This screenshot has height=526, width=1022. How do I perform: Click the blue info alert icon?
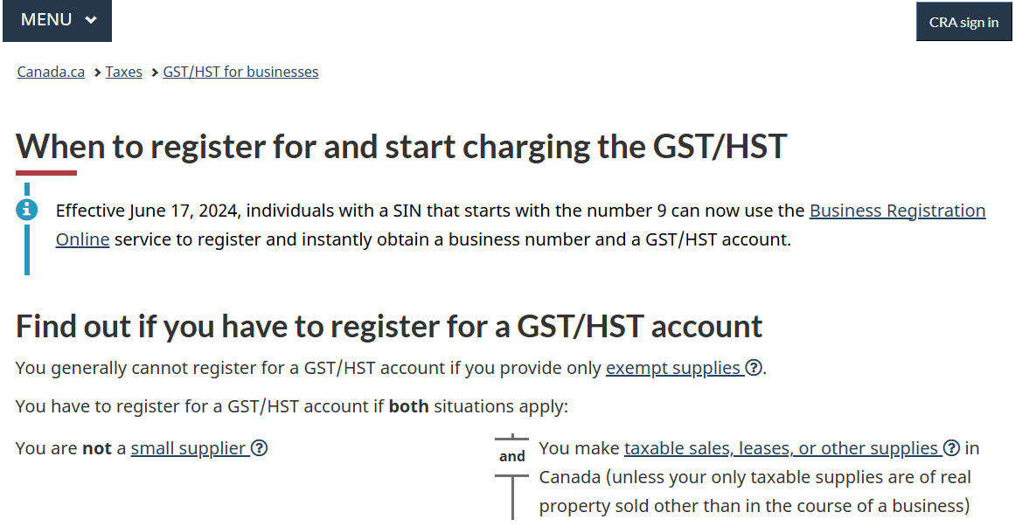27,210
